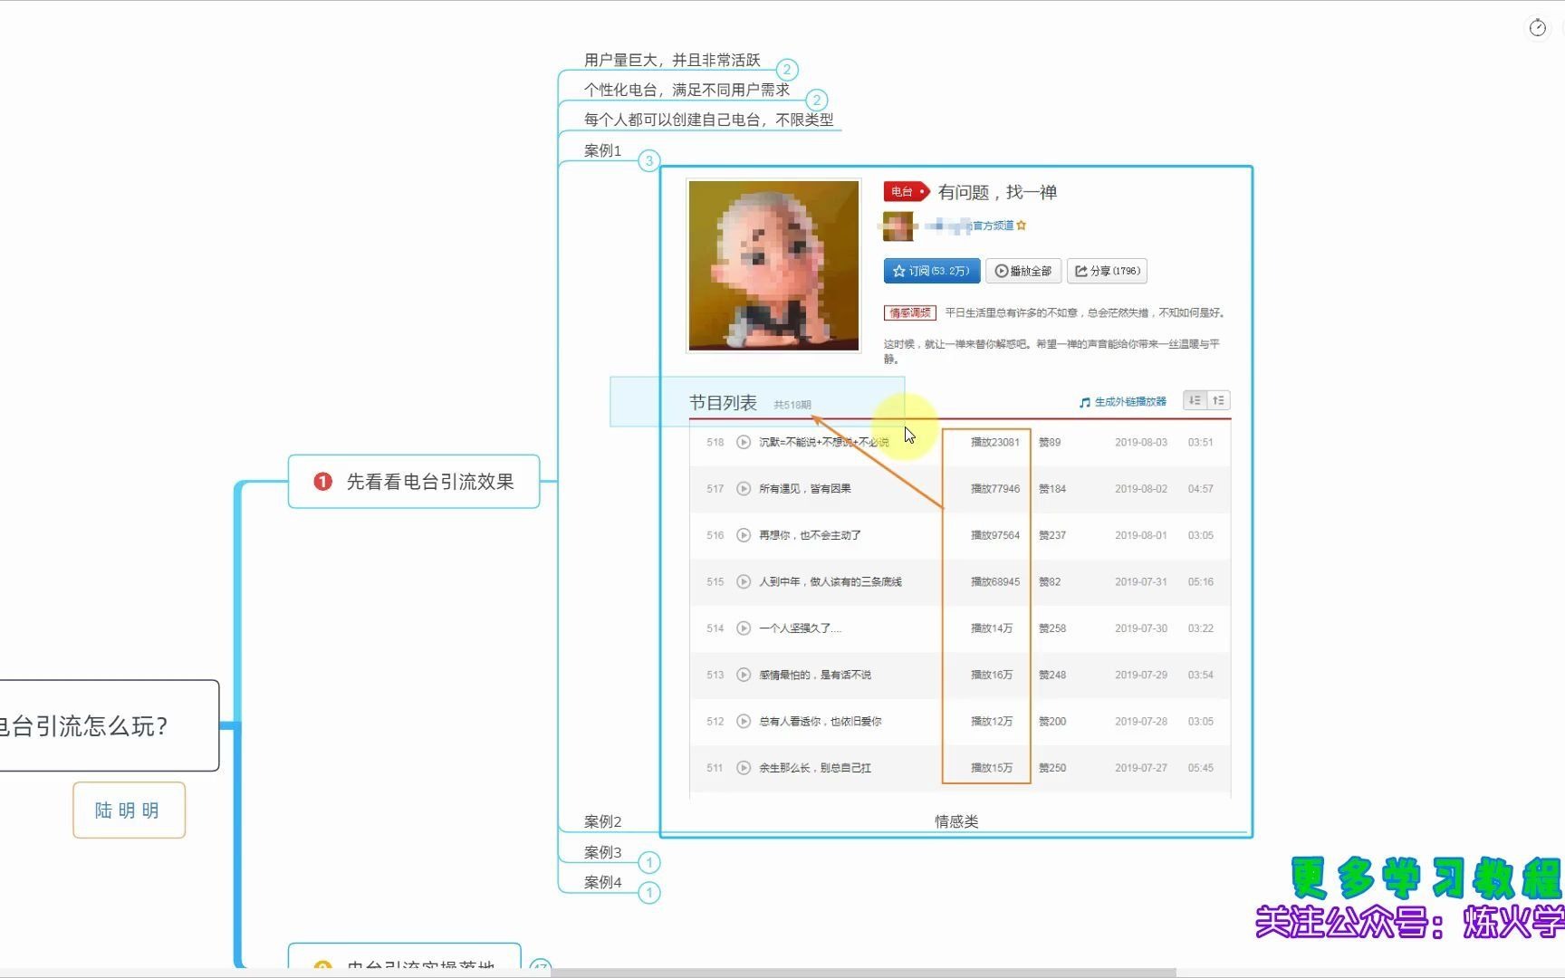Click the pixelated cartoon cover image
This screenshot has height=978, width=1565.
(773, 265)
